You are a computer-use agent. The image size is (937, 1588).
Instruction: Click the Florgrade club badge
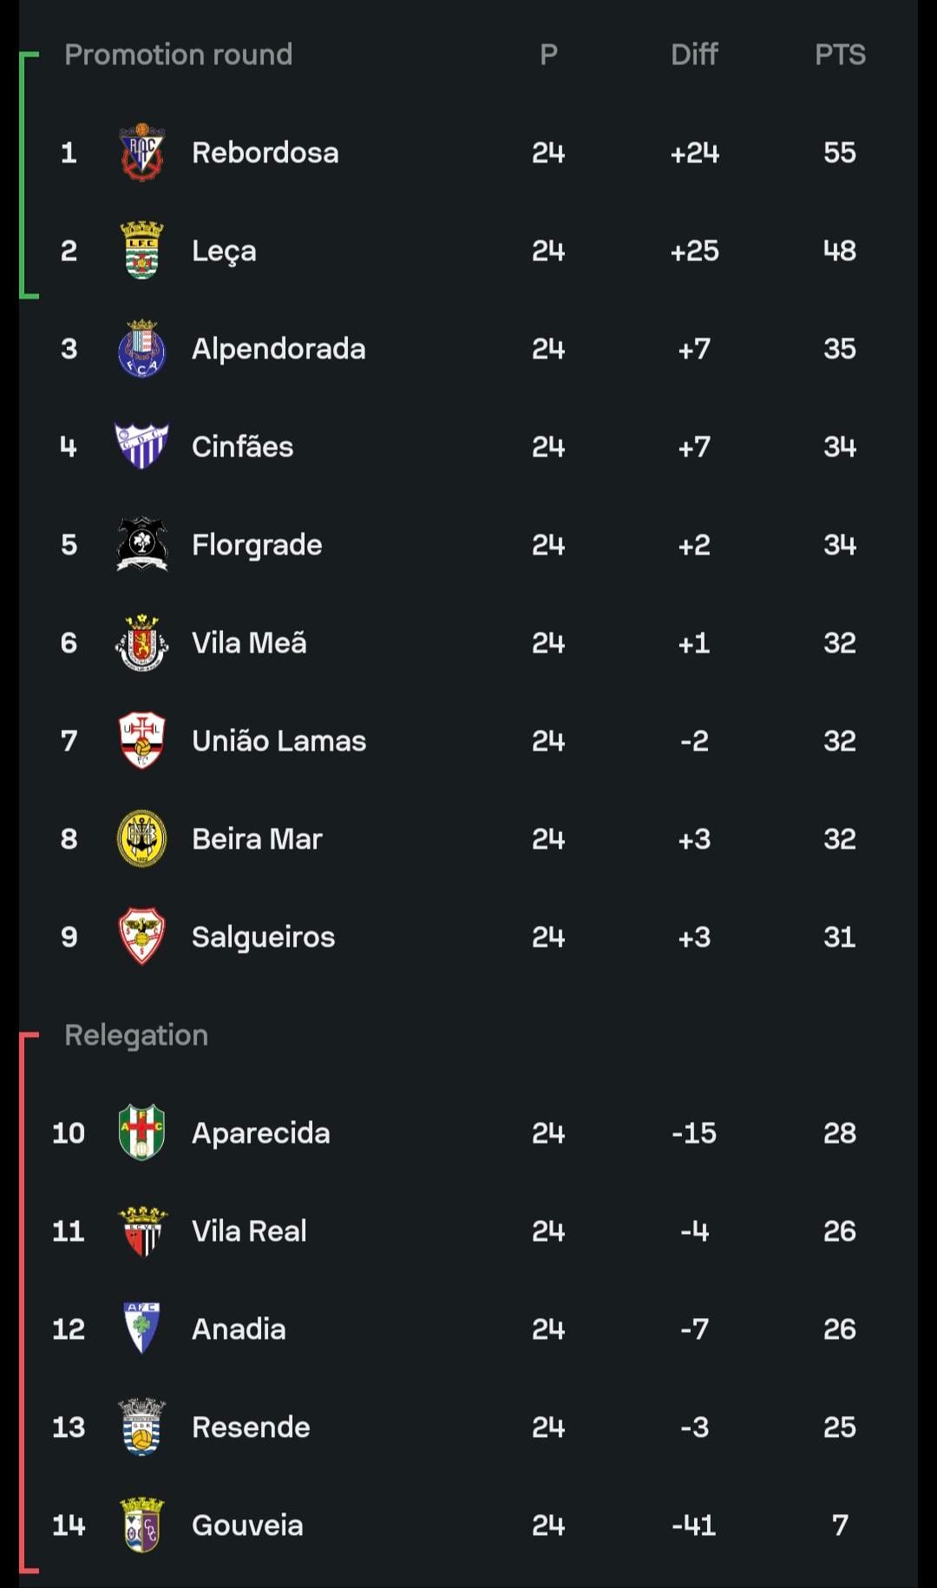click(x=141, y=544)
